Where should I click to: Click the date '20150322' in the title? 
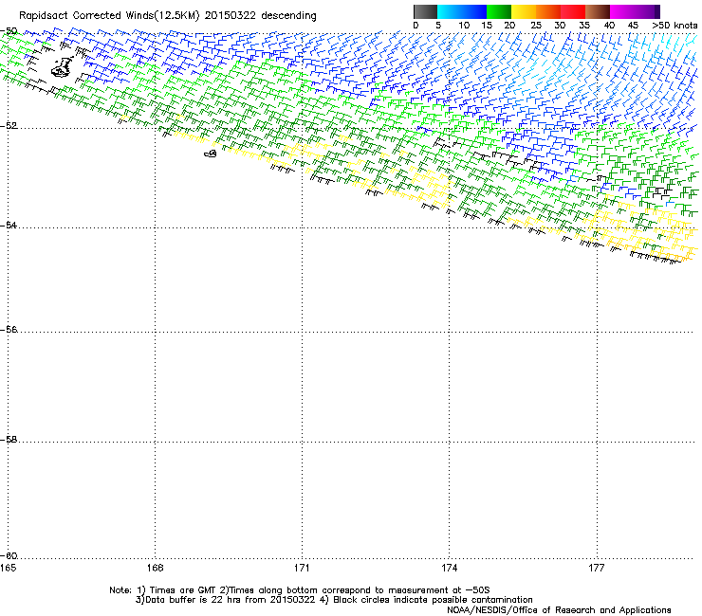pos(231,16)
